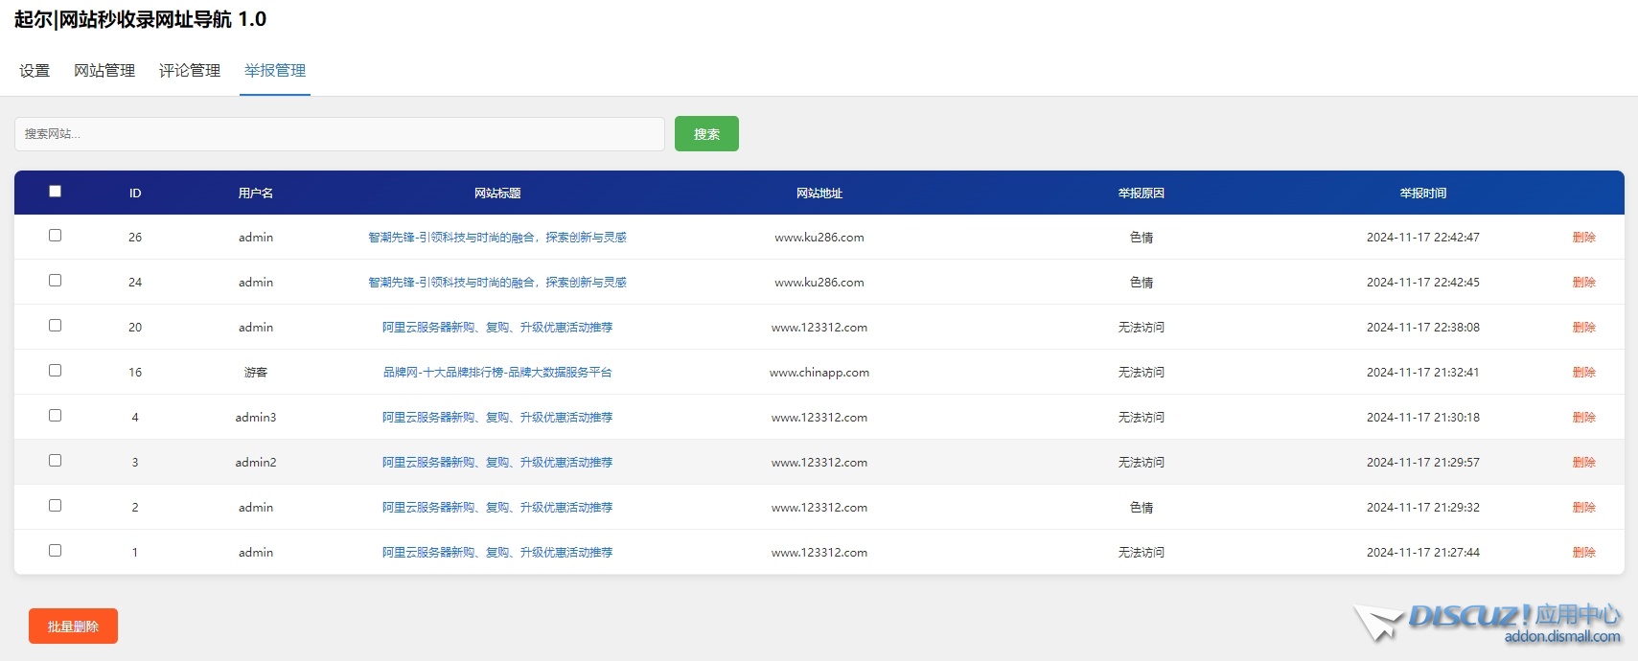Open the 评论管理 tab

pyautogui.click(x=190, y=71)
